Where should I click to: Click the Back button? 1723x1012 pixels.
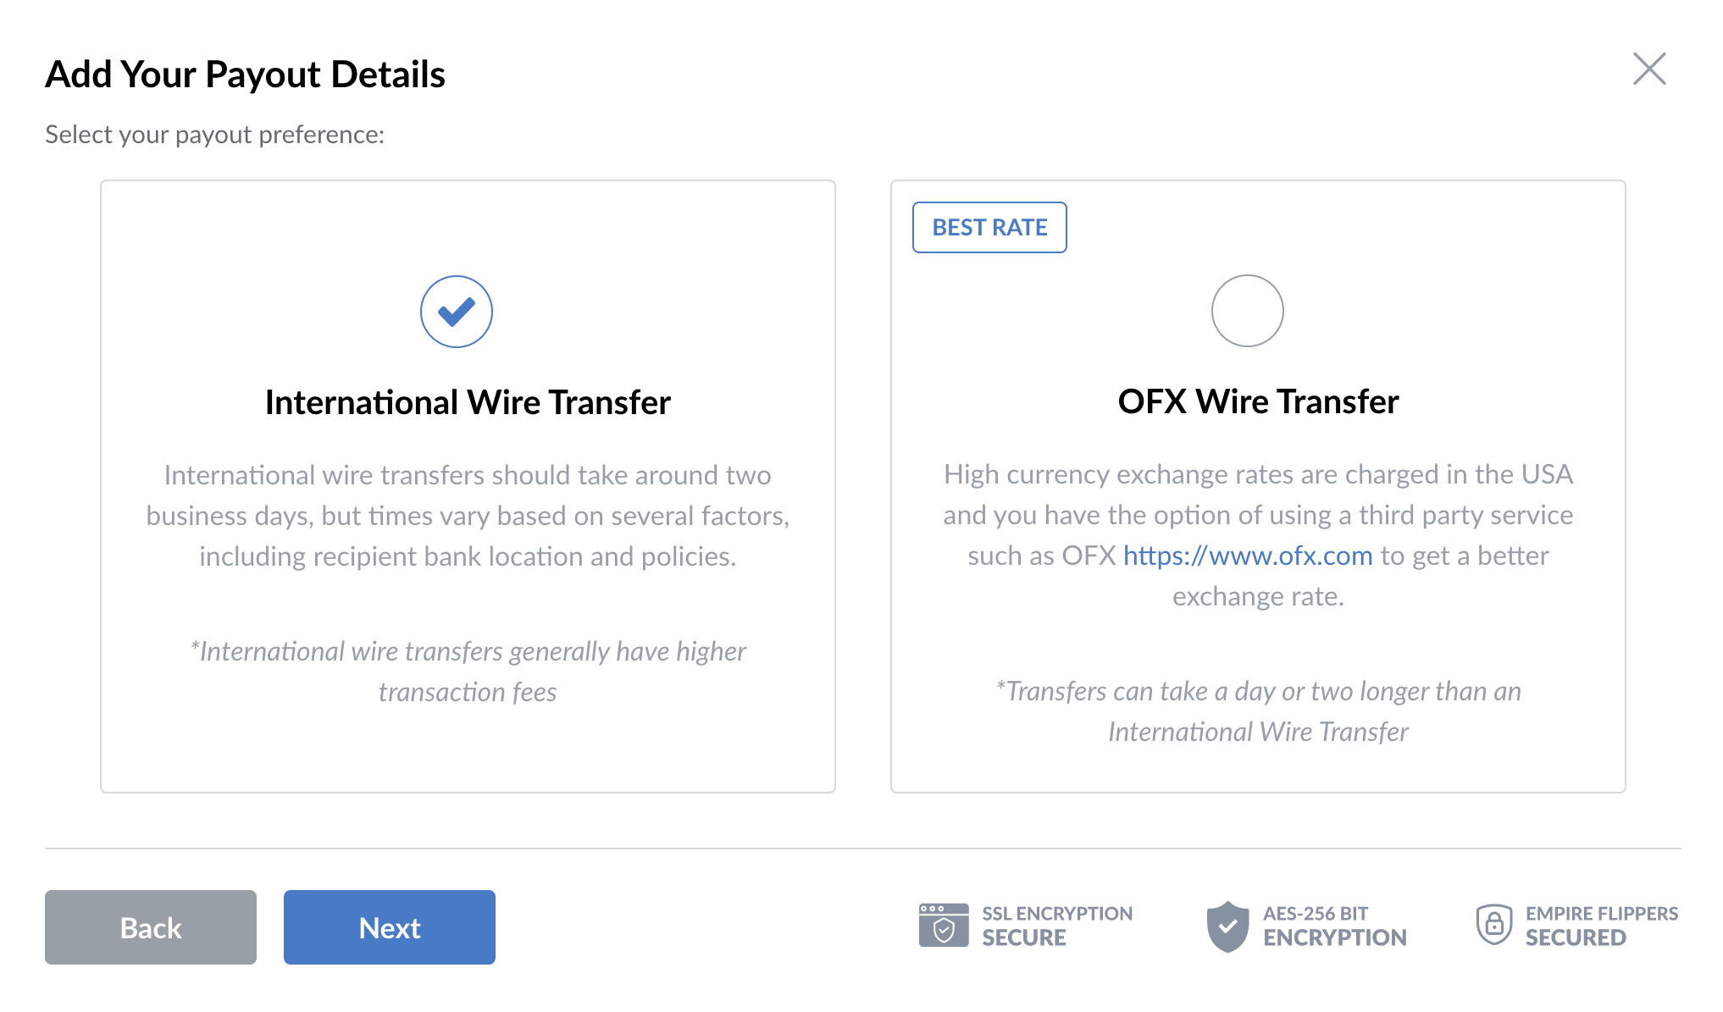coord(151,927)
